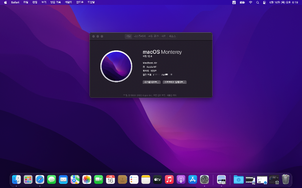Open Reminders from the Dock
The height and width of the screenshot is (188, 302).
click(134, 180)
